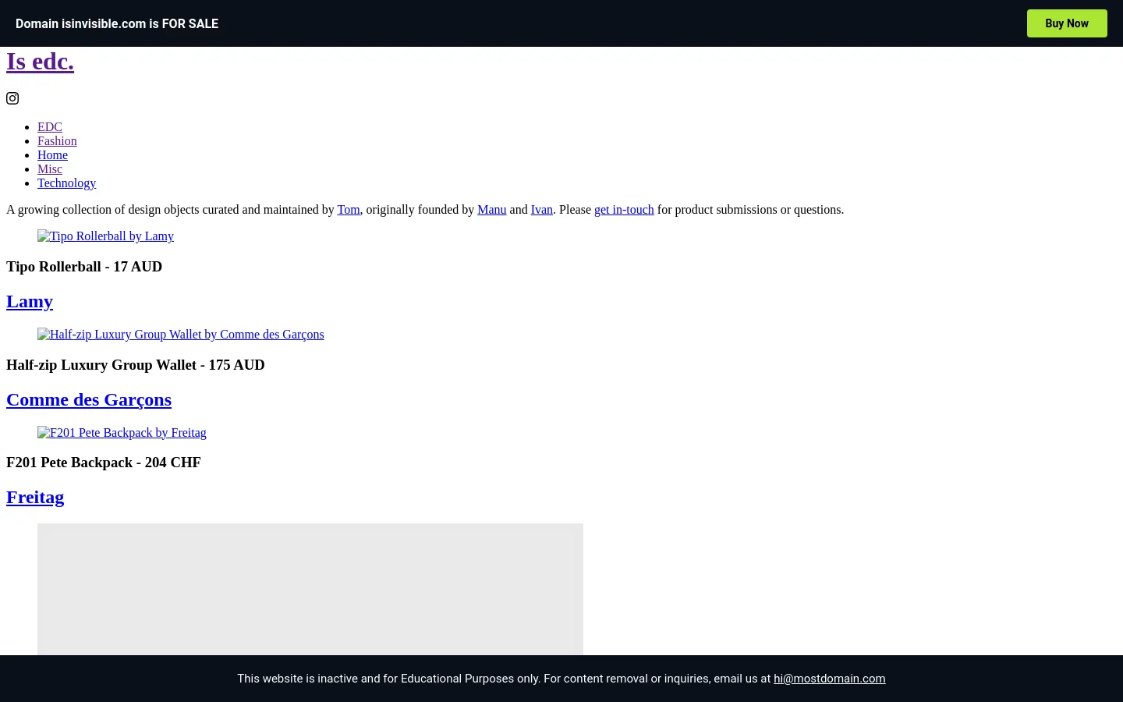The image size is (1123, 702).
Task: Open the Misc category link
Action: [50, 169]
